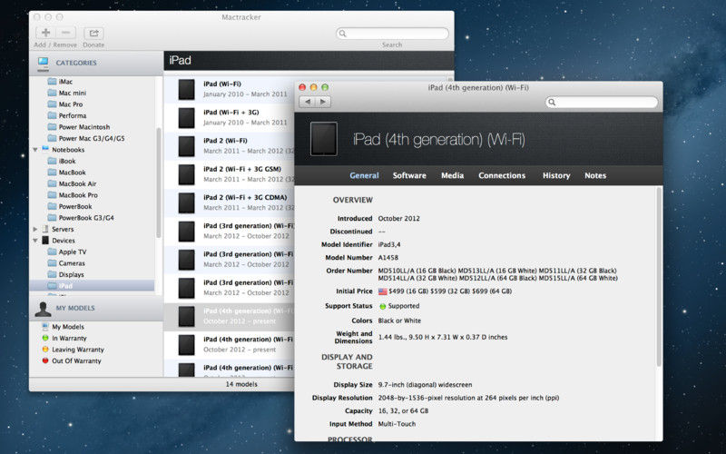Select the iMac folder in categories
This screenshot has height=454, width=726.
pyautogui.click(x=60, y=82)
